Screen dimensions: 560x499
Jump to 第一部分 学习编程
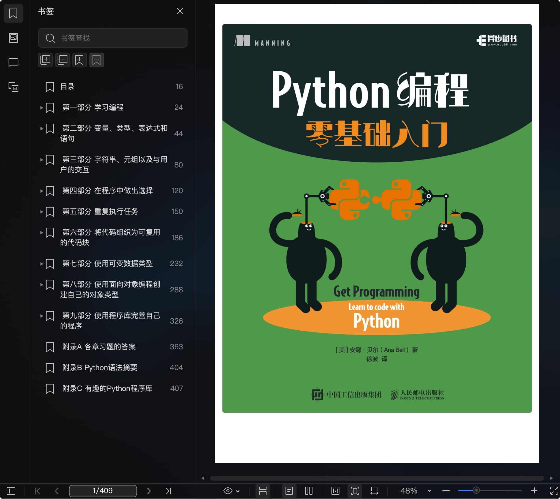pos(93,107)
